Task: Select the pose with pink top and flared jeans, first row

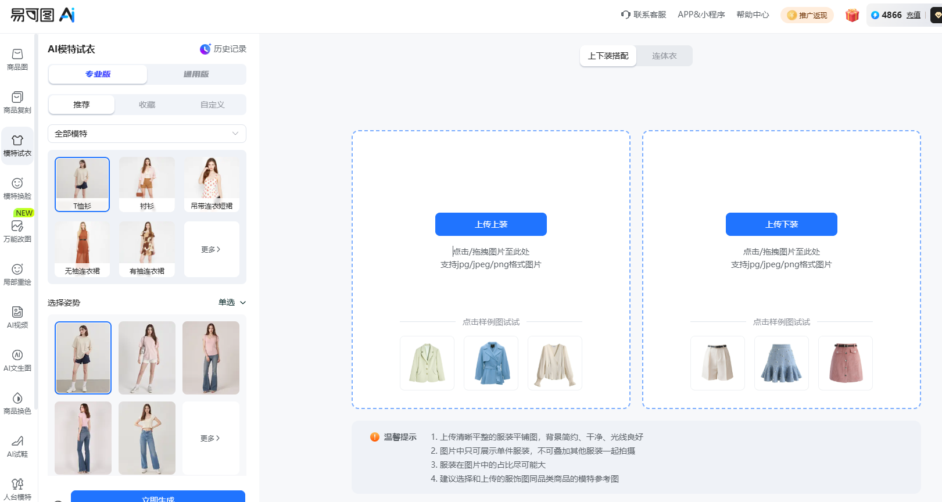Action: (x=211, y=358)
